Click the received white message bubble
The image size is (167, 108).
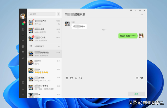[x=79, y=26]
